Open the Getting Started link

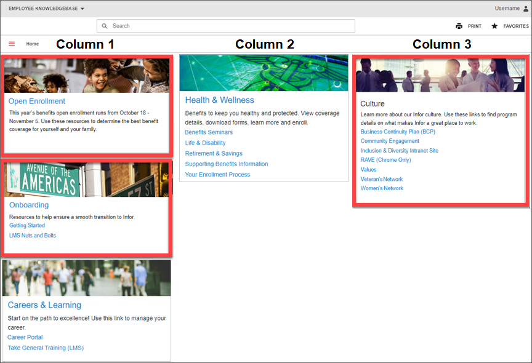(x=27, y=225)
